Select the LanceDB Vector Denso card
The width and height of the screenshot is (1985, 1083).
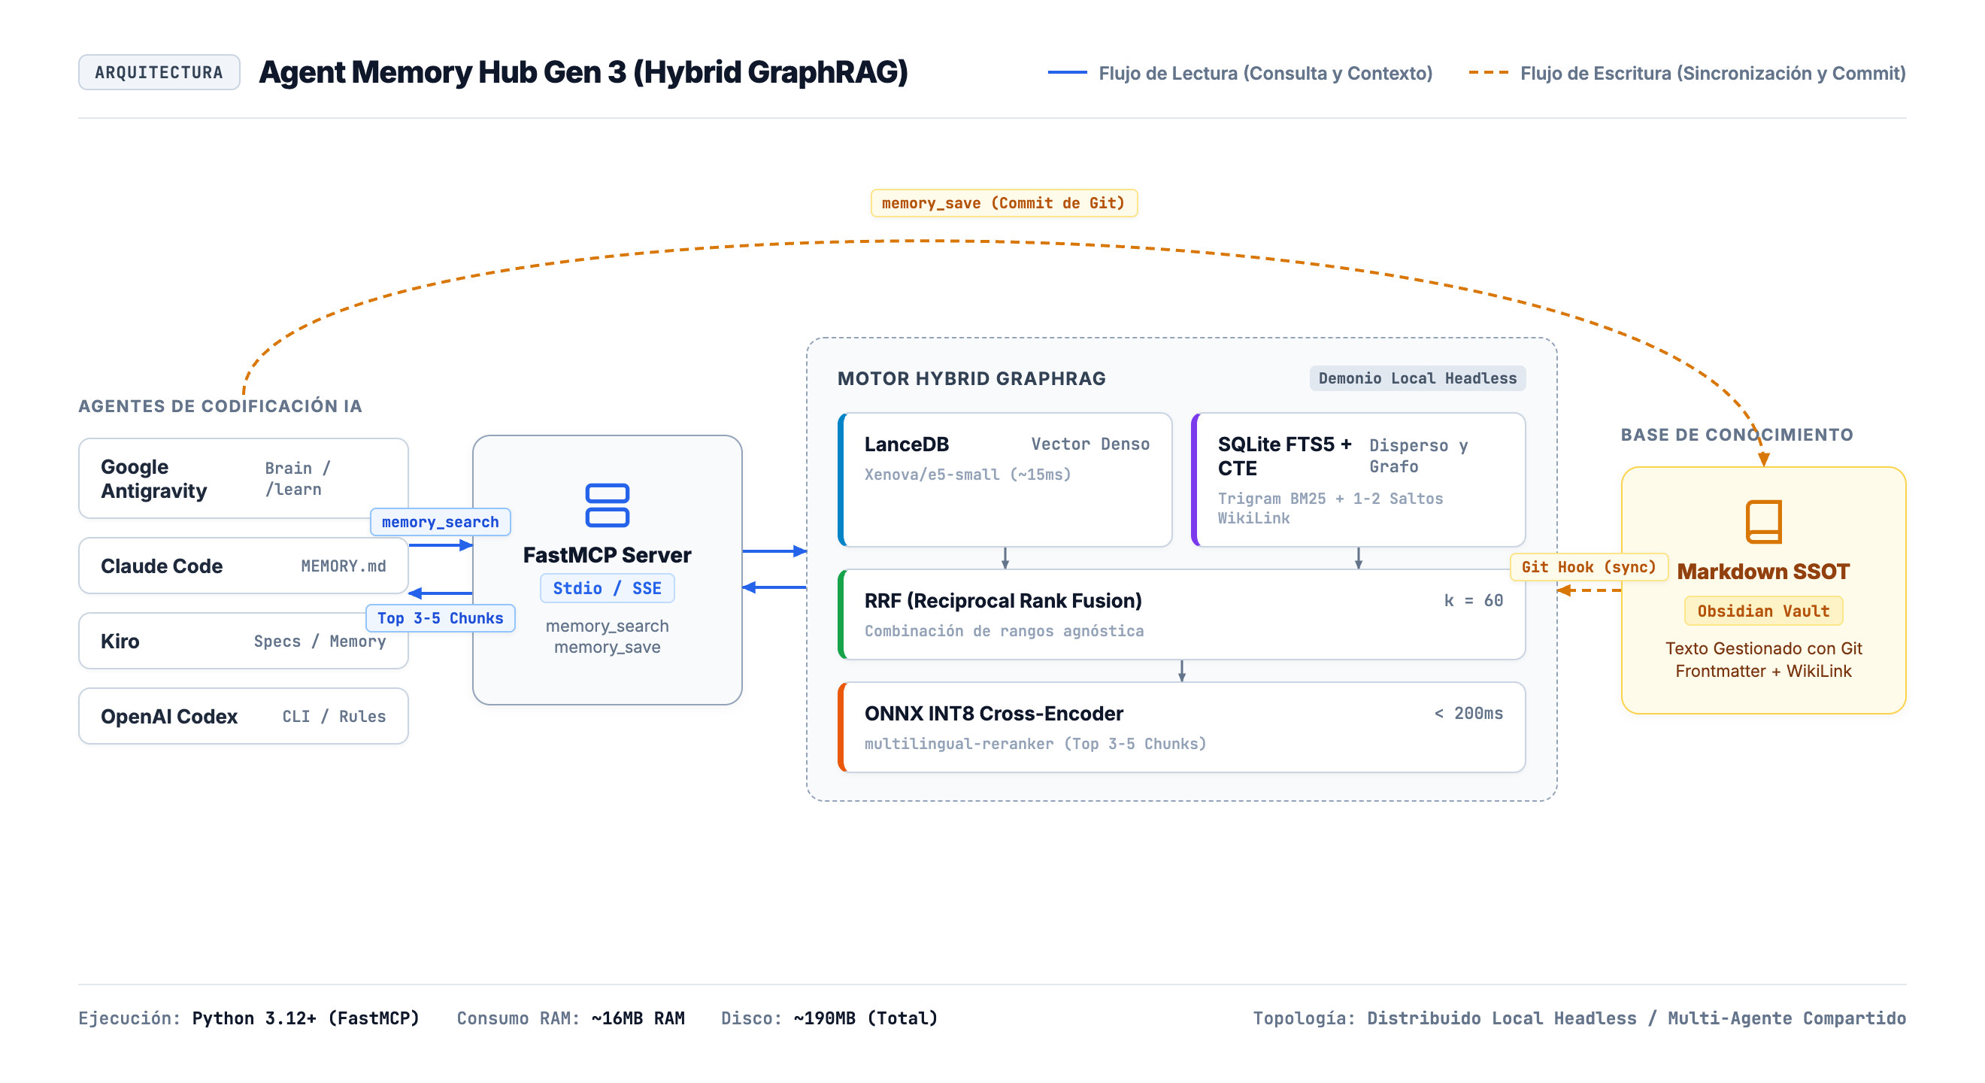1005,479
